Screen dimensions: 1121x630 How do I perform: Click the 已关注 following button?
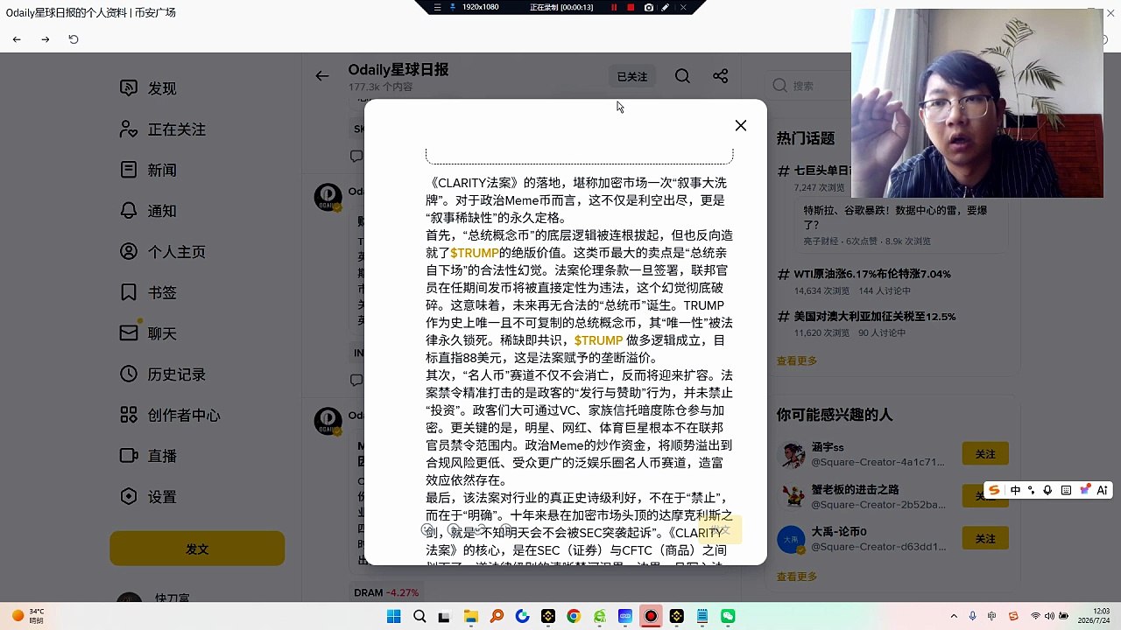click(x=631, y=77)
